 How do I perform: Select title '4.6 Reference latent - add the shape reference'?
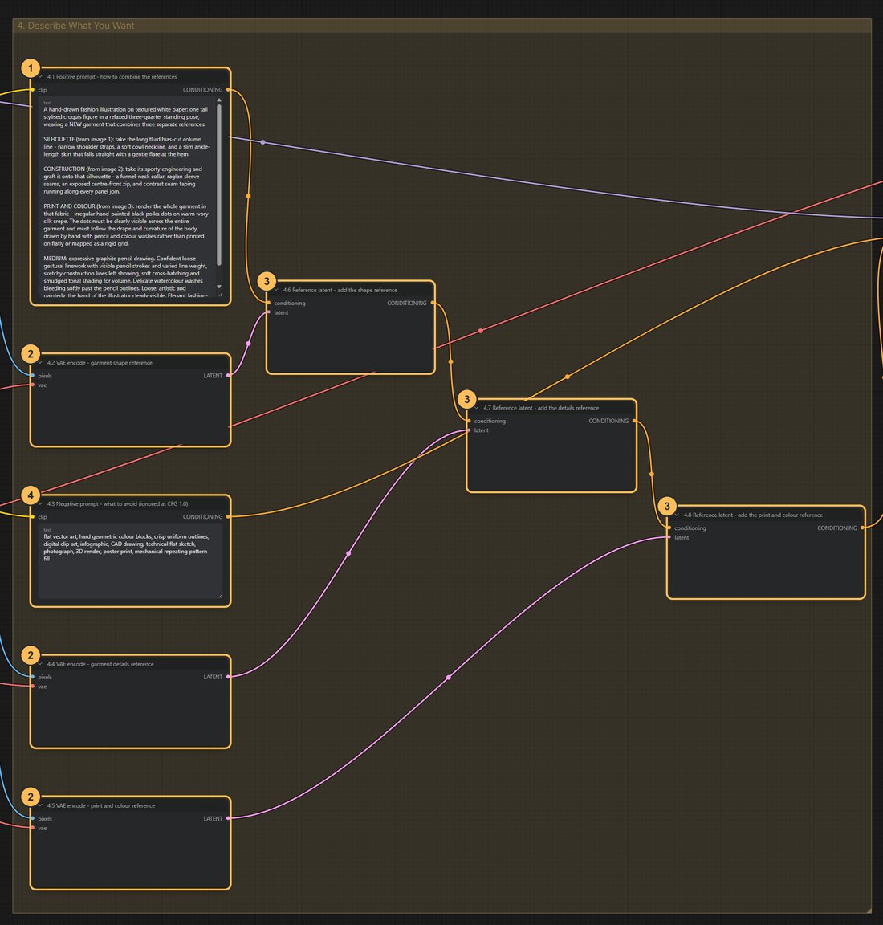[340, 290]
